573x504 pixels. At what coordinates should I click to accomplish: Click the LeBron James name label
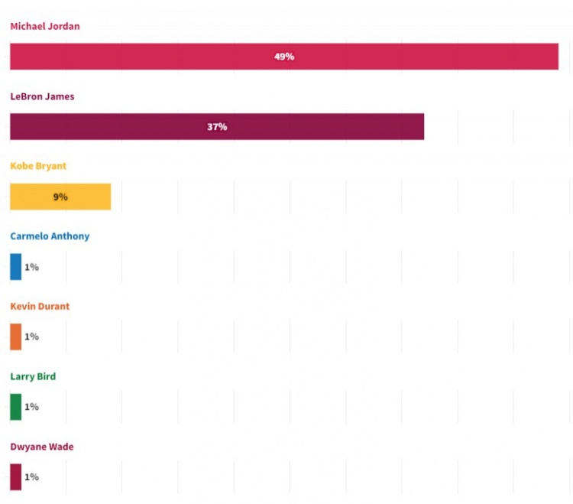click(42, 97)
